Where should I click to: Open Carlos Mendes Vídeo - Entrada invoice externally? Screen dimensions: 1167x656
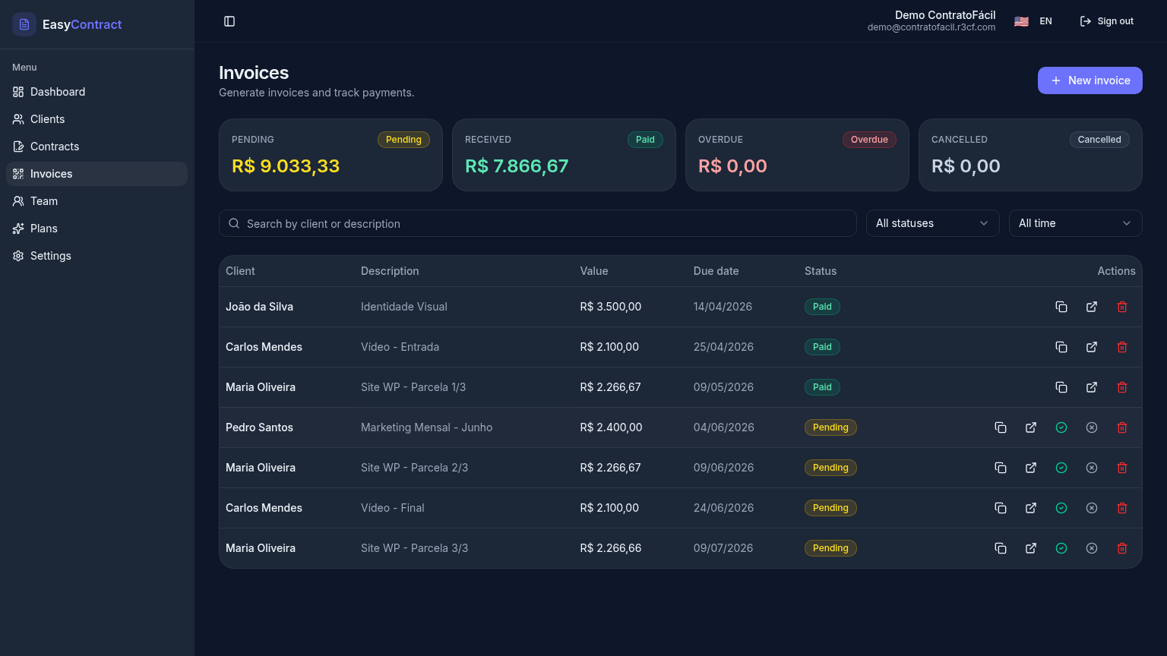[x=1092, y=347]
